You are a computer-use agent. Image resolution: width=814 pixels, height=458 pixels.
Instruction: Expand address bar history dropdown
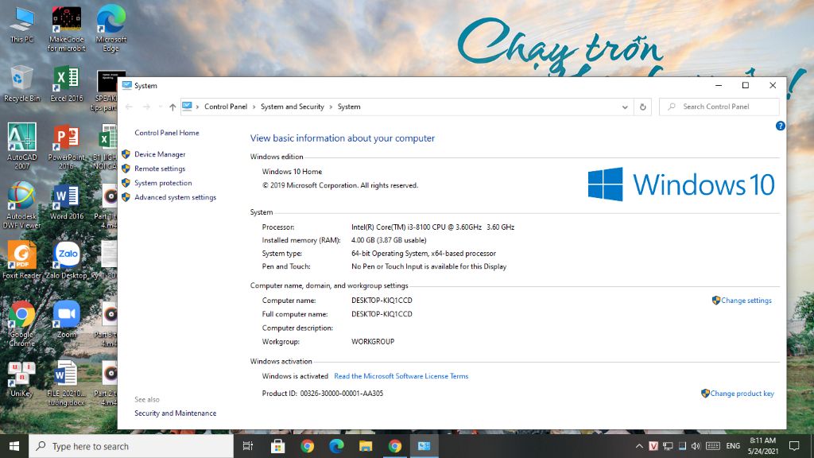(x=625, y=107)
